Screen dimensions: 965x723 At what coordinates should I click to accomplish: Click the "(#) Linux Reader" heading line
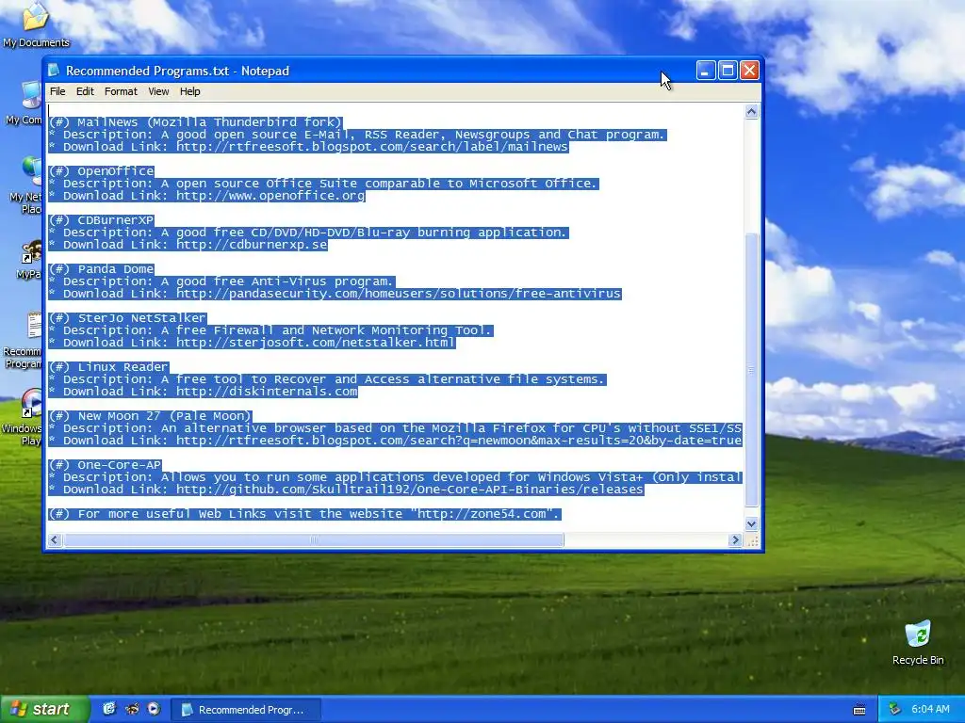pyautogui.click(x=108, y=367)
